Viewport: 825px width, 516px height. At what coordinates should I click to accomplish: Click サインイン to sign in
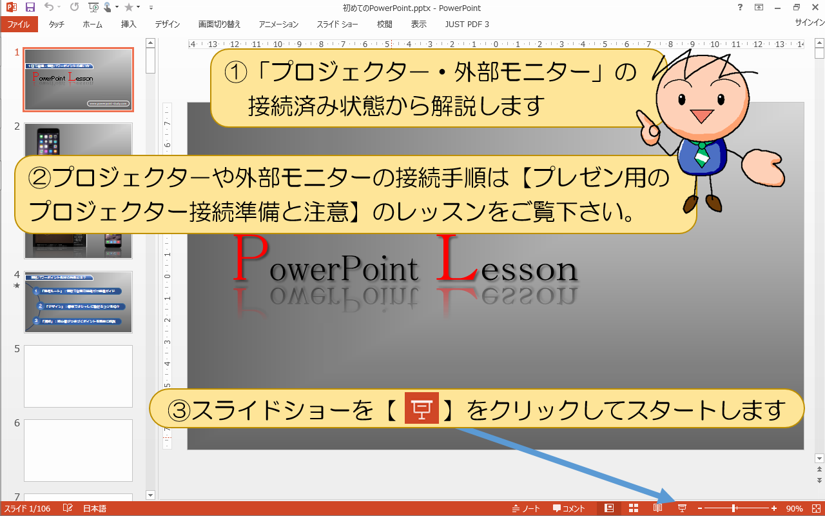click(x=810, y=23)
